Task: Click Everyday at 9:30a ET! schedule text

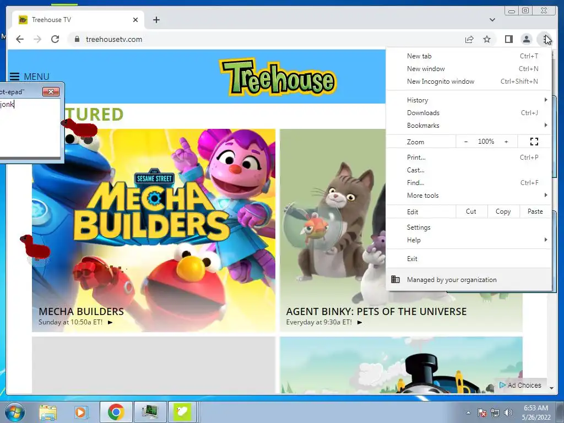Action: (319, 322)
